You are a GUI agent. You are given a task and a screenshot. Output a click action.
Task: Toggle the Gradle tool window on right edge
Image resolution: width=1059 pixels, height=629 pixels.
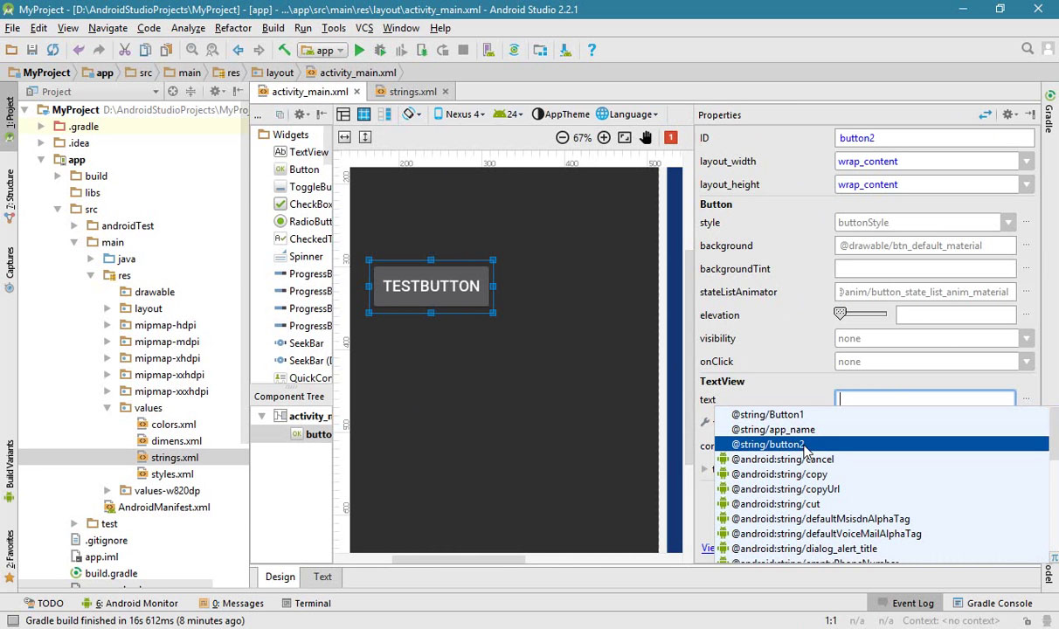[x=1049, y=114]
